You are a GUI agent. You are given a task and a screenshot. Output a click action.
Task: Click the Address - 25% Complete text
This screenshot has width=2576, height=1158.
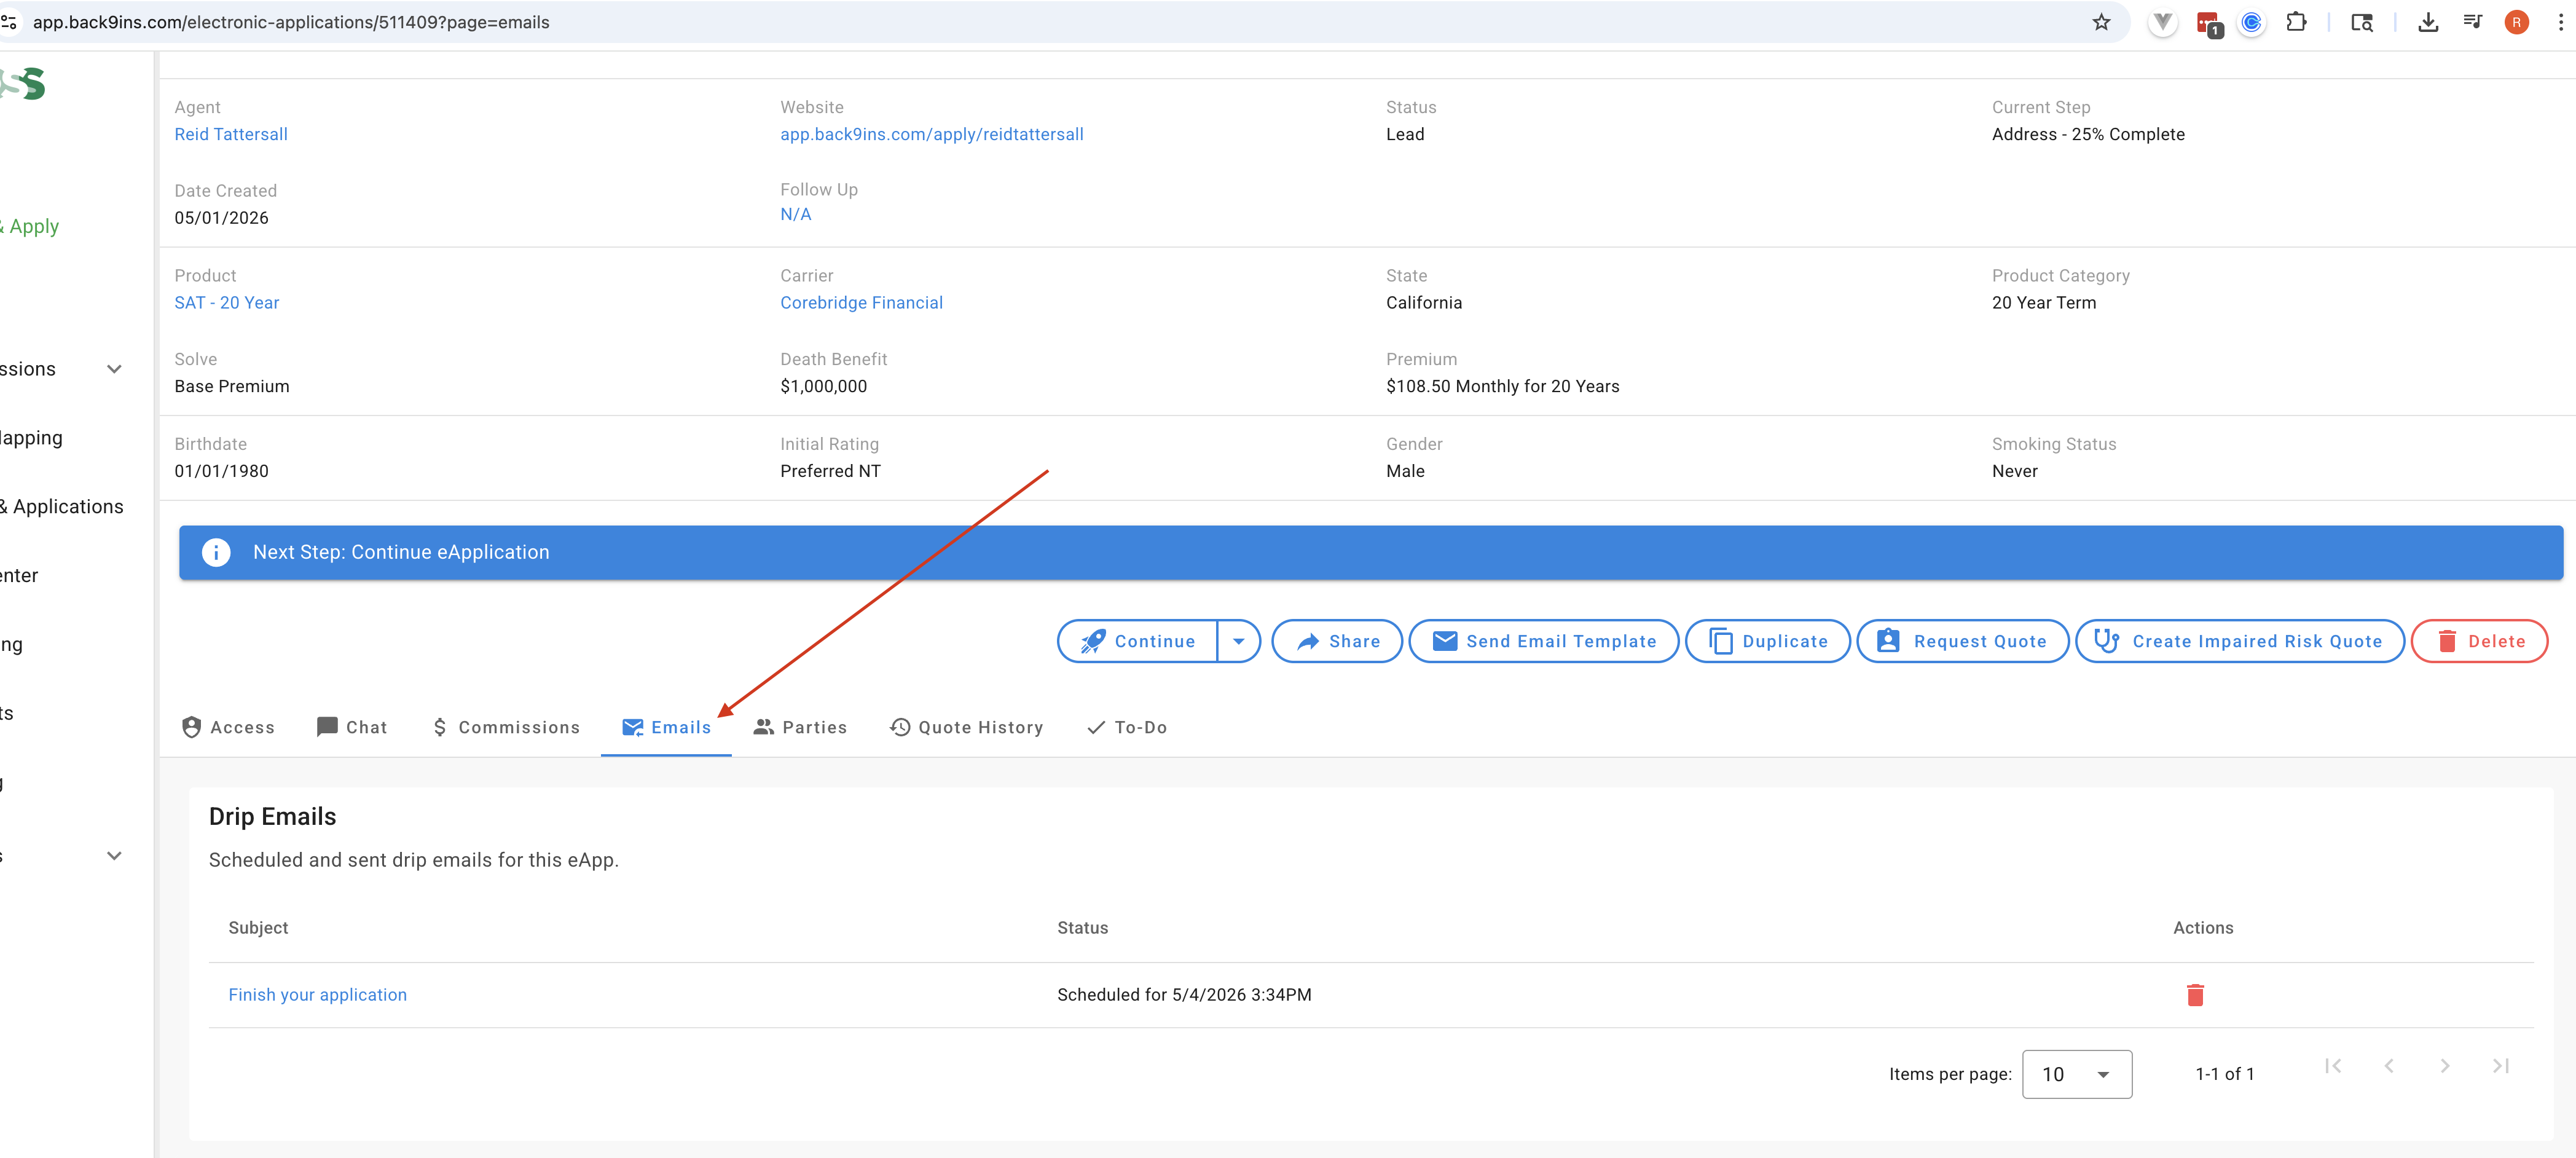[2088, 134]
